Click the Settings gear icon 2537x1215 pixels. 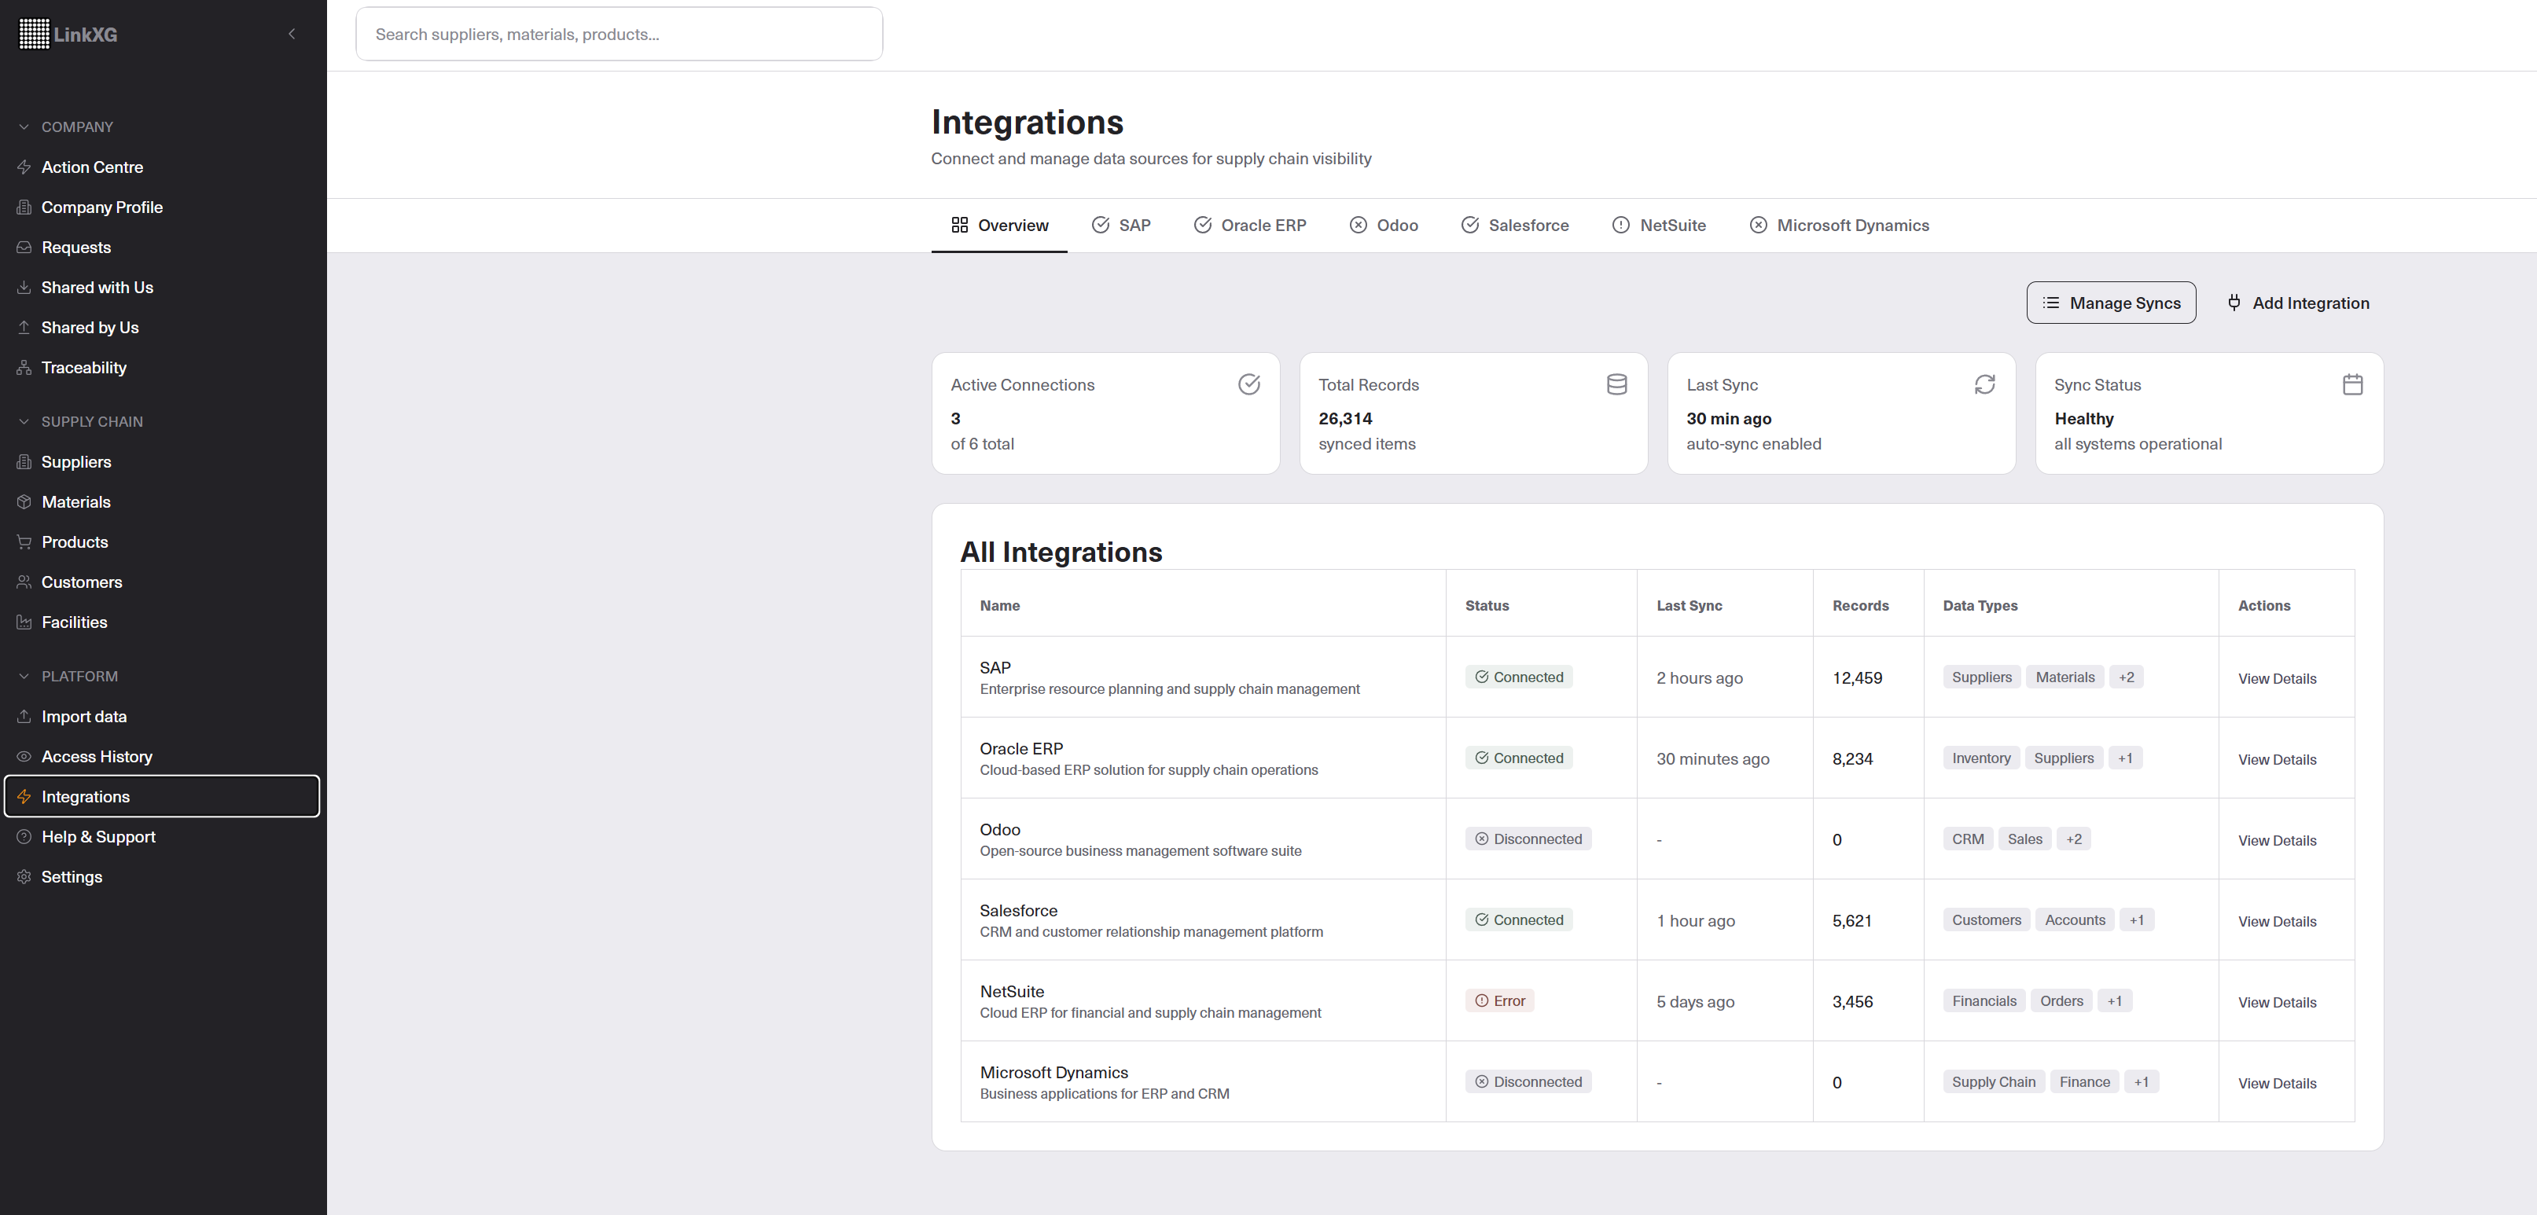(x=24, y=876)
